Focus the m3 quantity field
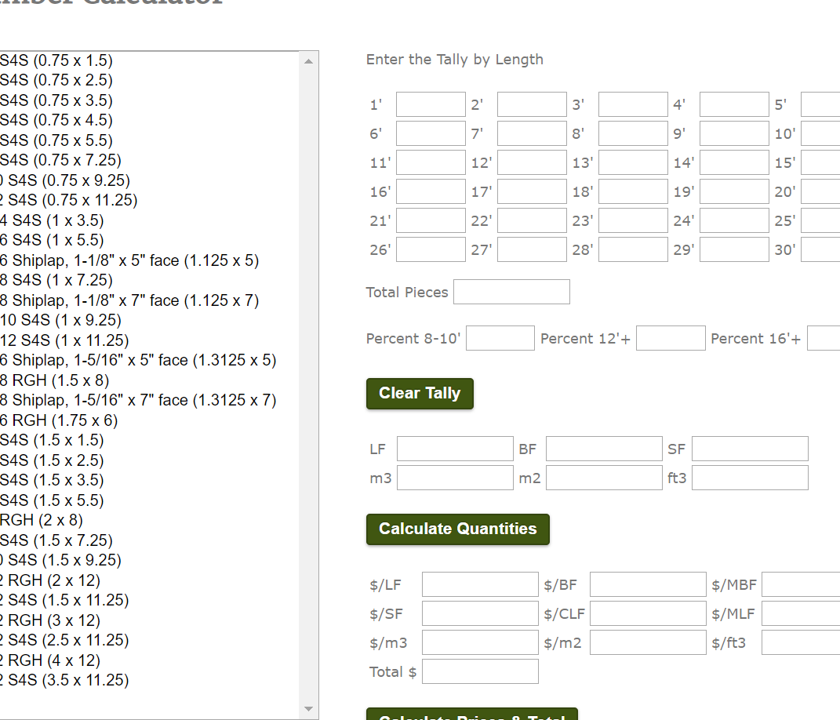The width and height of the screenshot is (840, 720). click(x=455, y=478)
